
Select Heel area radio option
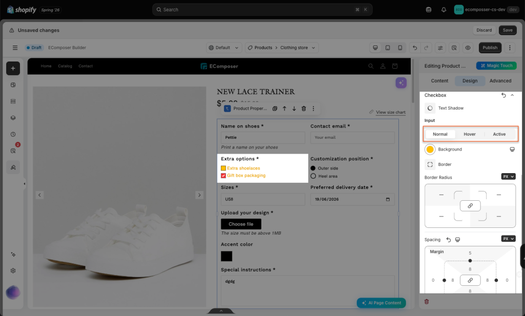[313, 176]
